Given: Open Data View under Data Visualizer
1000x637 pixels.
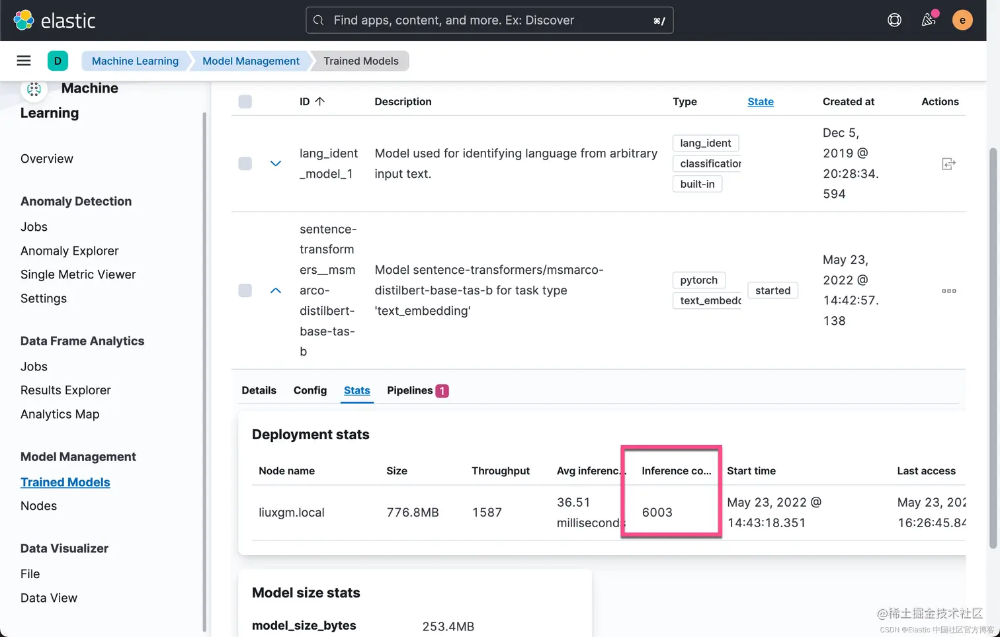Looking at the screenshot, I should click(x=49, y=598).
